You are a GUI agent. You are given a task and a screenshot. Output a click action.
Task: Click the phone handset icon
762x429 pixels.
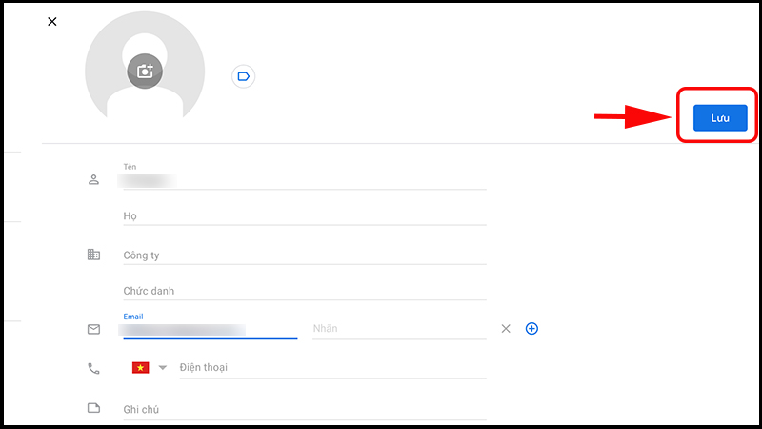click(x=93, y=369)
